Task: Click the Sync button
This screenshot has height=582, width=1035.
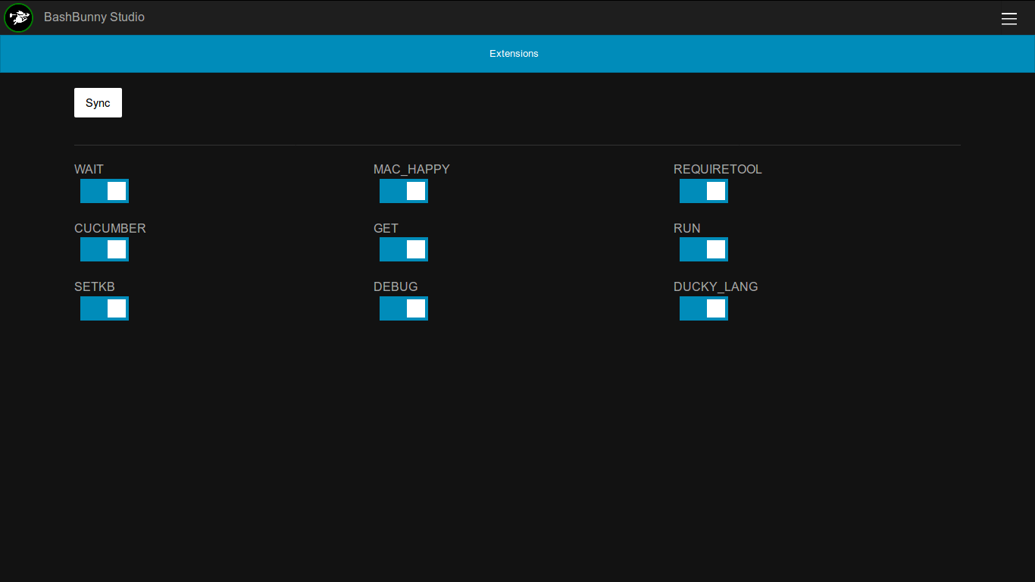Action: (98, 103)
